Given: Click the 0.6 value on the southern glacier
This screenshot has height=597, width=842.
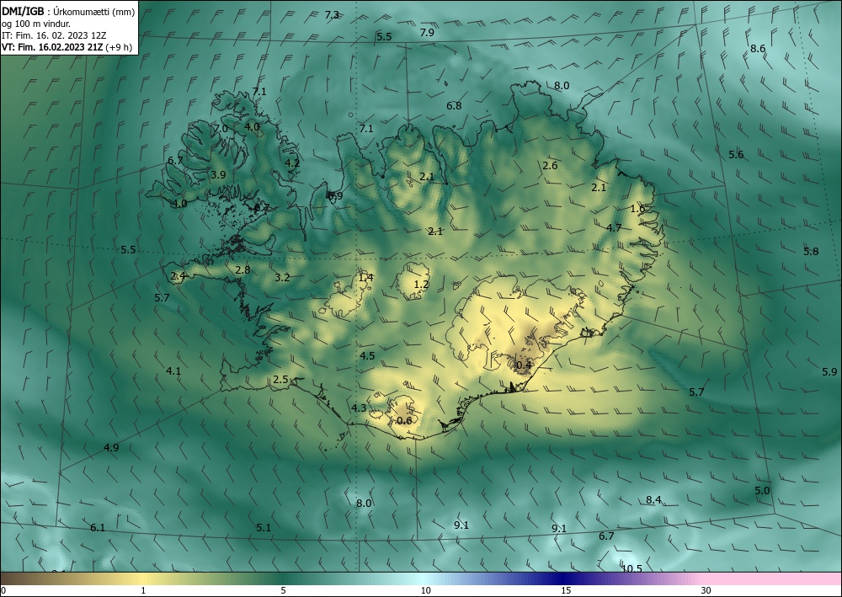Looking at the screenshot, I should [x=404, y=420].
